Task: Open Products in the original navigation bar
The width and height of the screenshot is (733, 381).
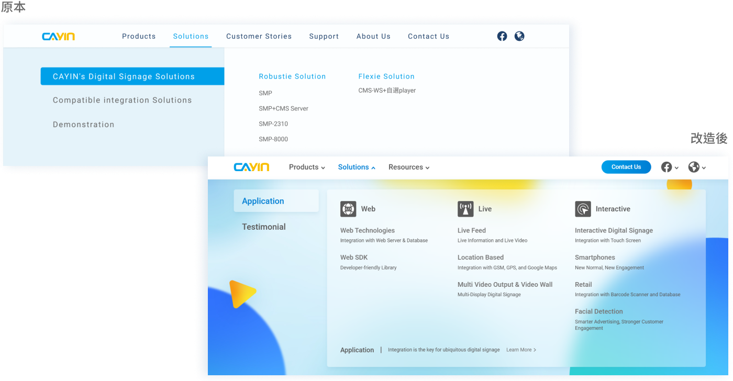Action: coord(139,36)
